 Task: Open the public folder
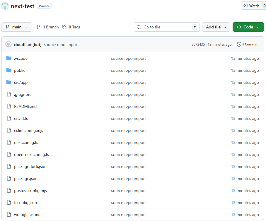pos(20,70)
